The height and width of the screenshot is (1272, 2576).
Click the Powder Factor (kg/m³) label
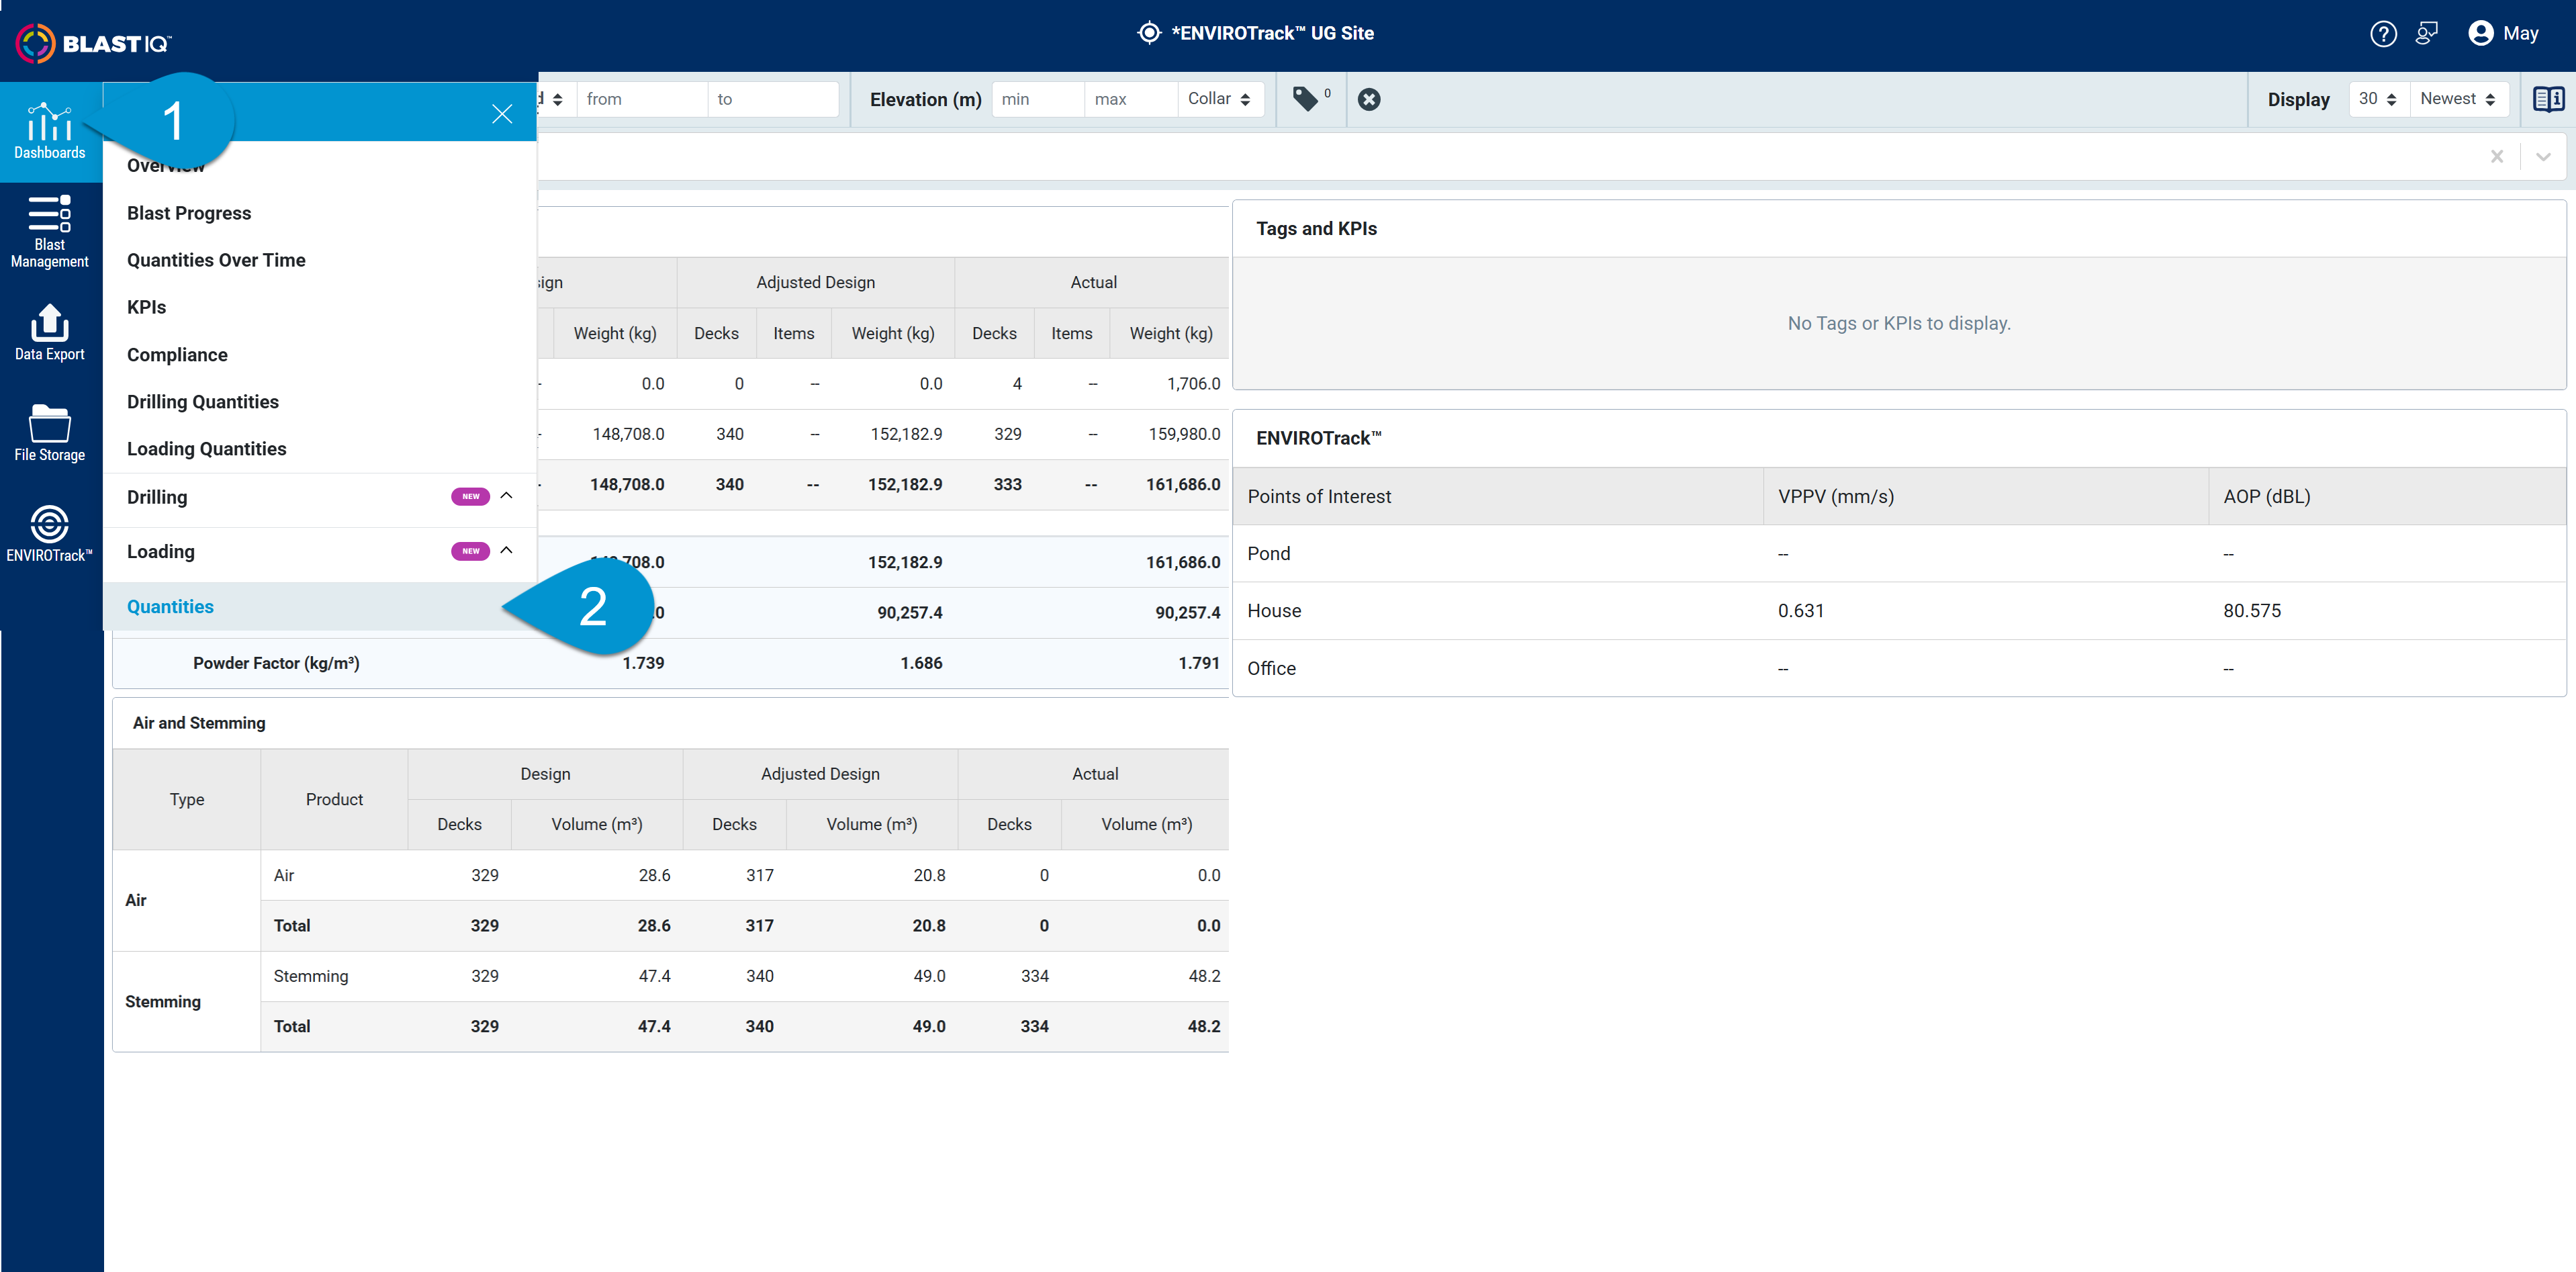point(276,663)
